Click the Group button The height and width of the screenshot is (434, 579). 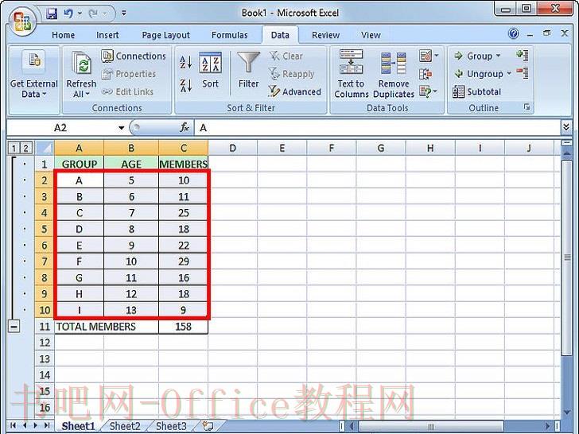click(473, 56)
